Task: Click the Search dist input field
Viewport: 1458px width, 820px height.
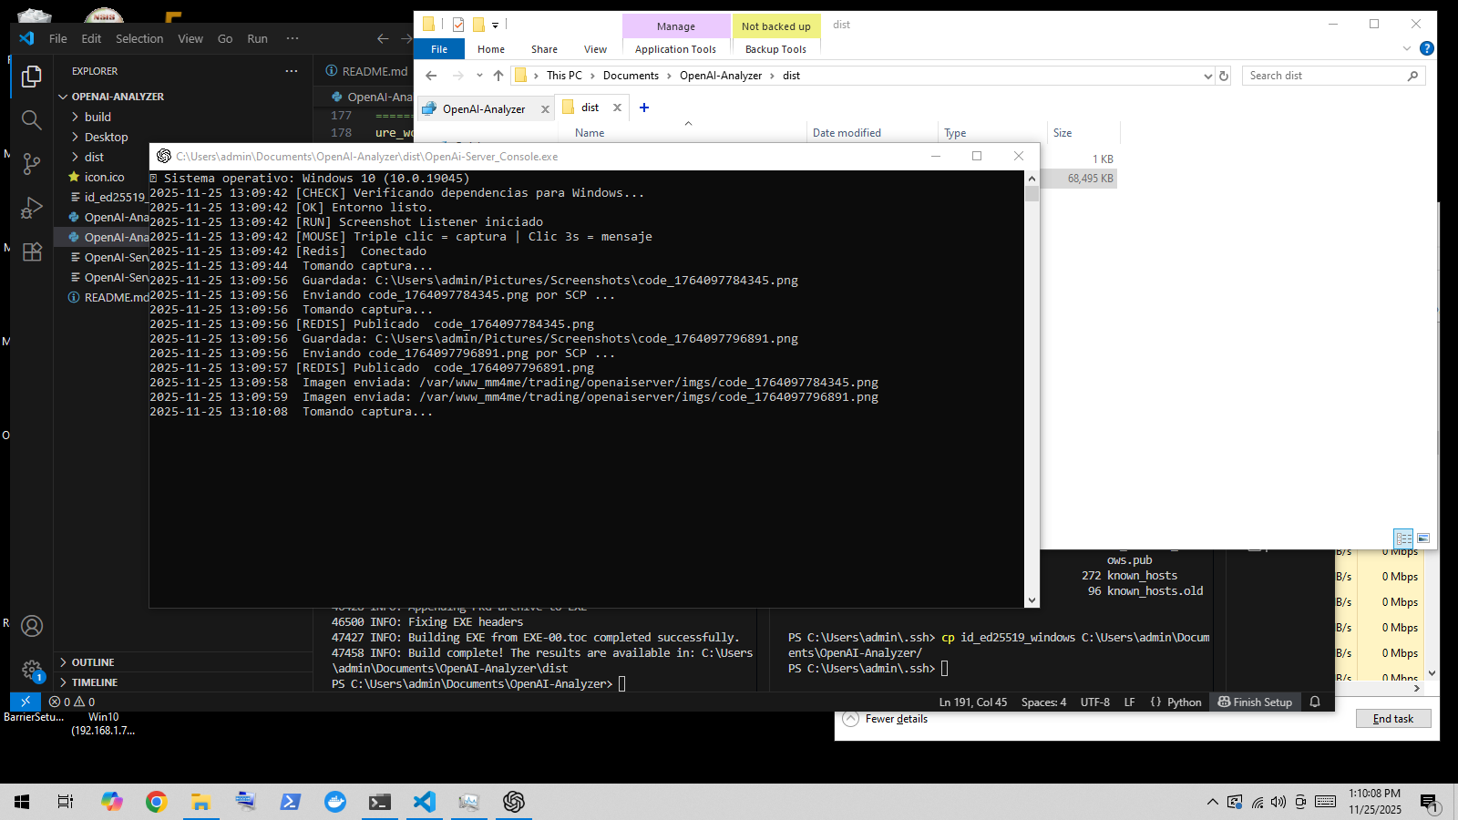Action: [1324, 76]
